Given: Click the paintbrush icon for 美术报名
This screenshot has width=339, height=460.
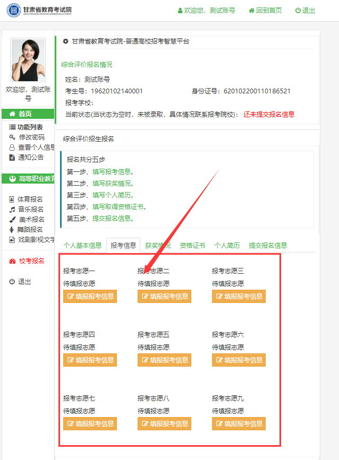Looking at the screenshot, I should coord(12,220).
